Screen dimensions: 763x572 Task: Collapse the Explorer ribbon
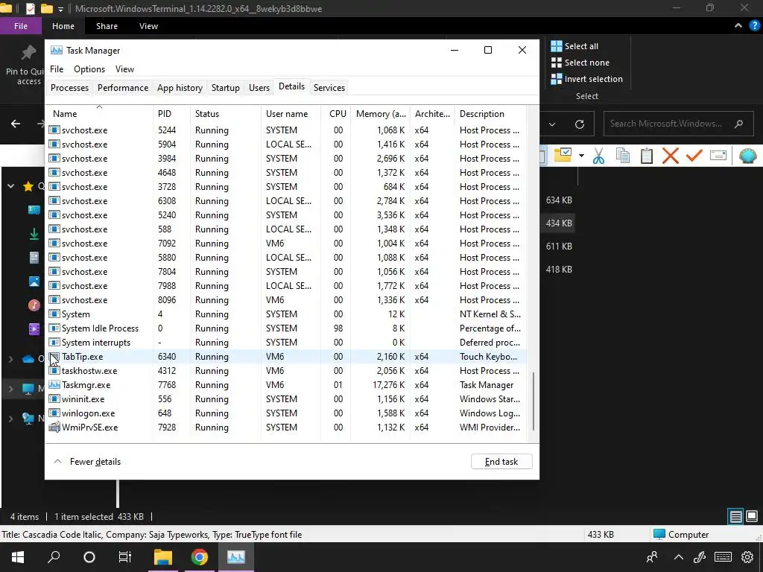[x=738, y=26]
